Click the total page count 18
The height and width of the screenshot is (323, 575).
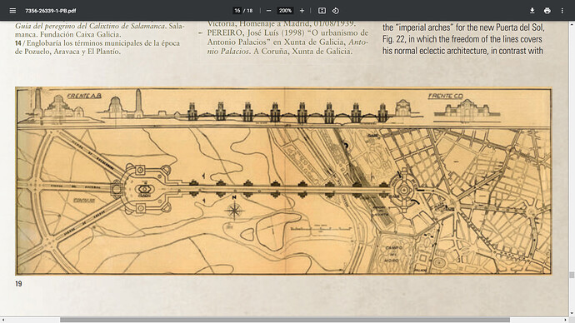click(250, 11)
